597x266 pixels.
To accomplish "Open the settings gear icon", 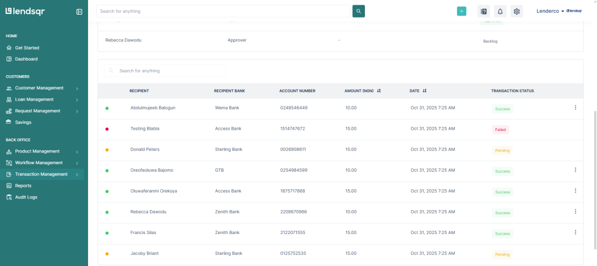I will point(517,11).
